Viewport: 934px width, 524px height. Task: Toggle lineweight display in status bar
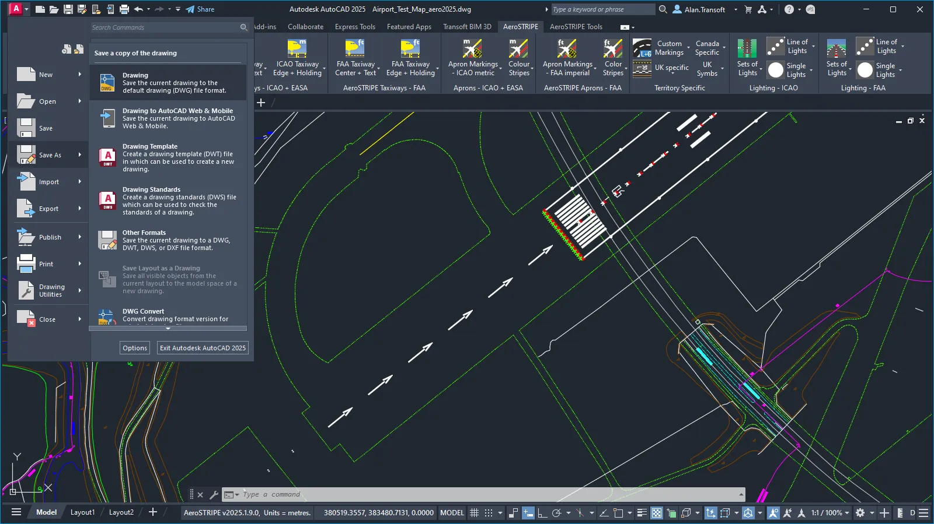pos(642,513)
